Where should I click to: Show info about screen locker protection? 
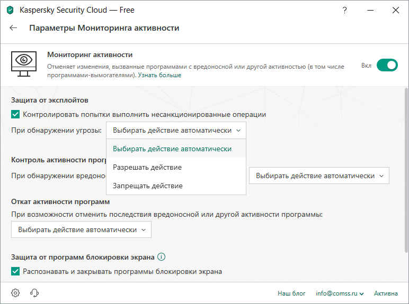[162, 257]
